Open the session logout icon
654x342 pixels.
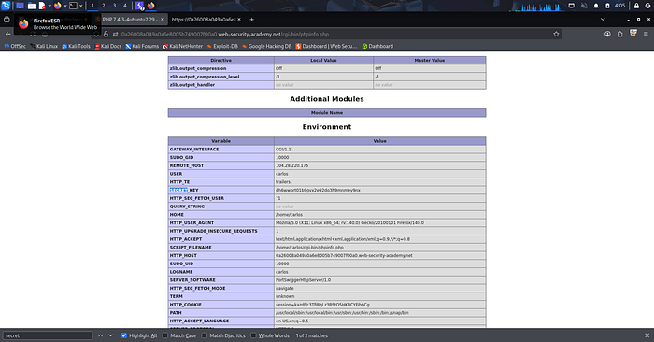pyautogui.click(x=647, y=6)
